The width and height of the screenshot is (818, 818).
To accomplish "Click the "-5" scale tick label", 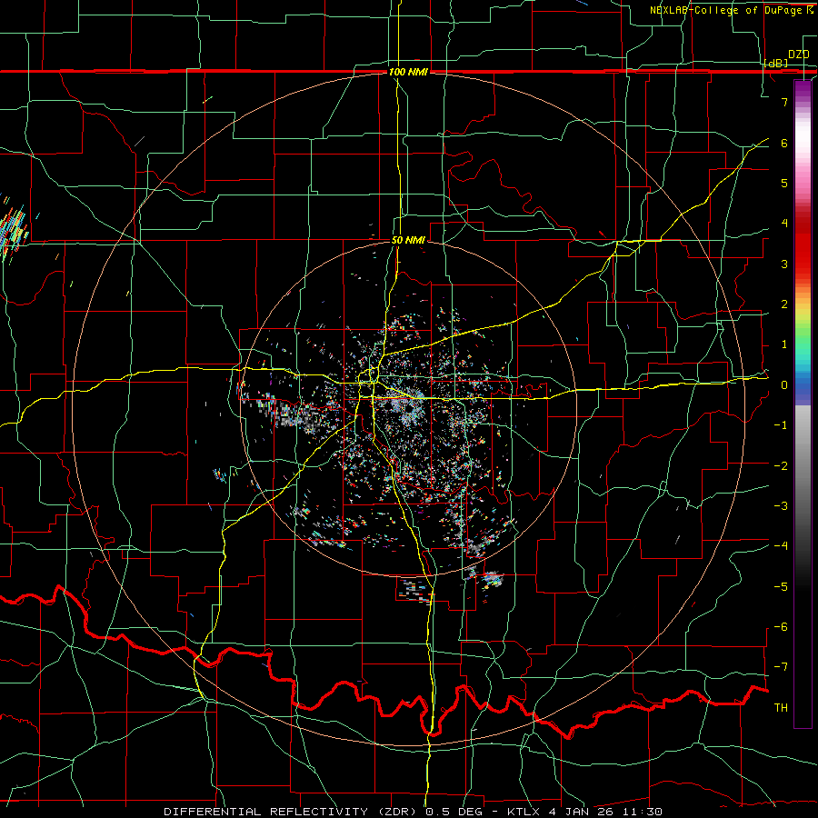I will [781, 587].
